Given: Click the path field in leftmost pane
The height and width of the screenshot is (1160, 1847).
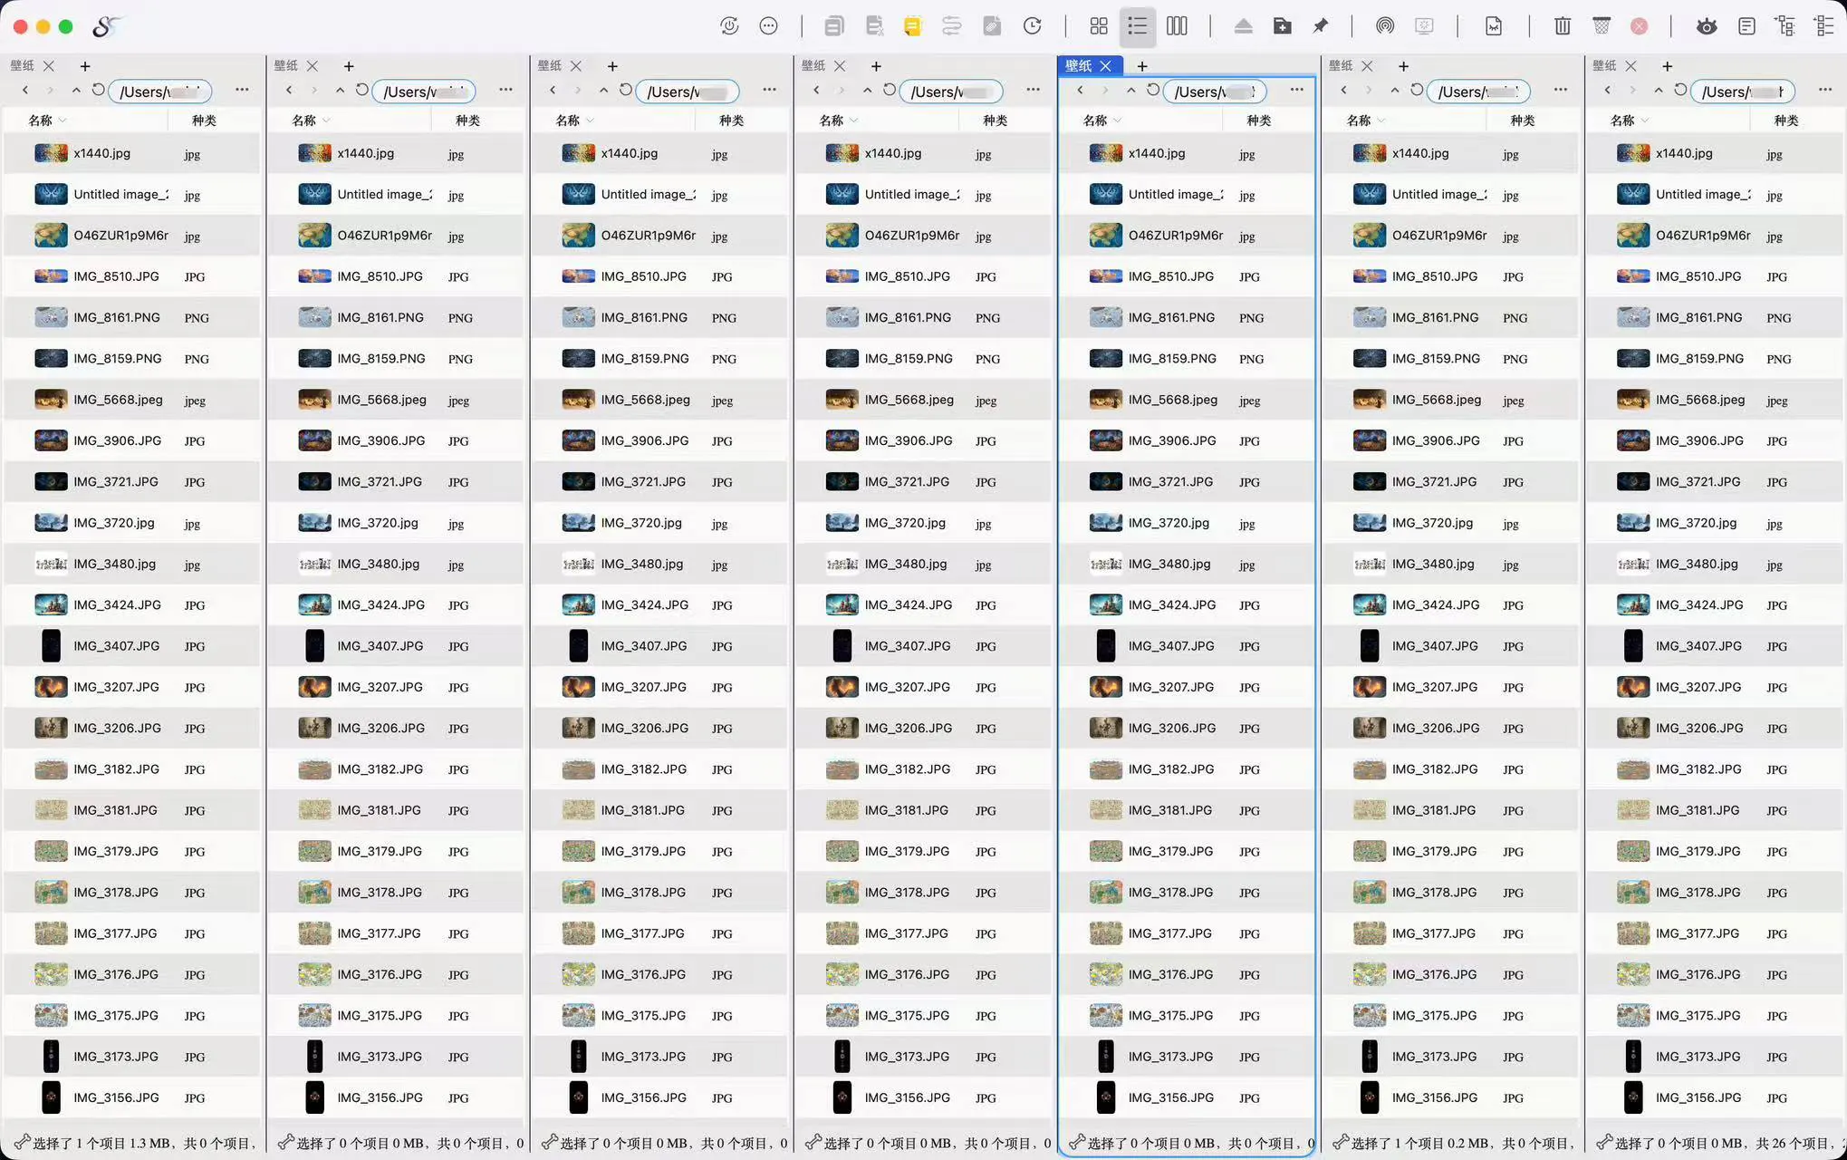Looking at the screenshot, I should (x=159, y=92).
